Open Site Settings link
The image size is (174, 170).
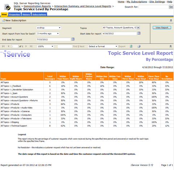pyautogui.click(x=157, y=2)
